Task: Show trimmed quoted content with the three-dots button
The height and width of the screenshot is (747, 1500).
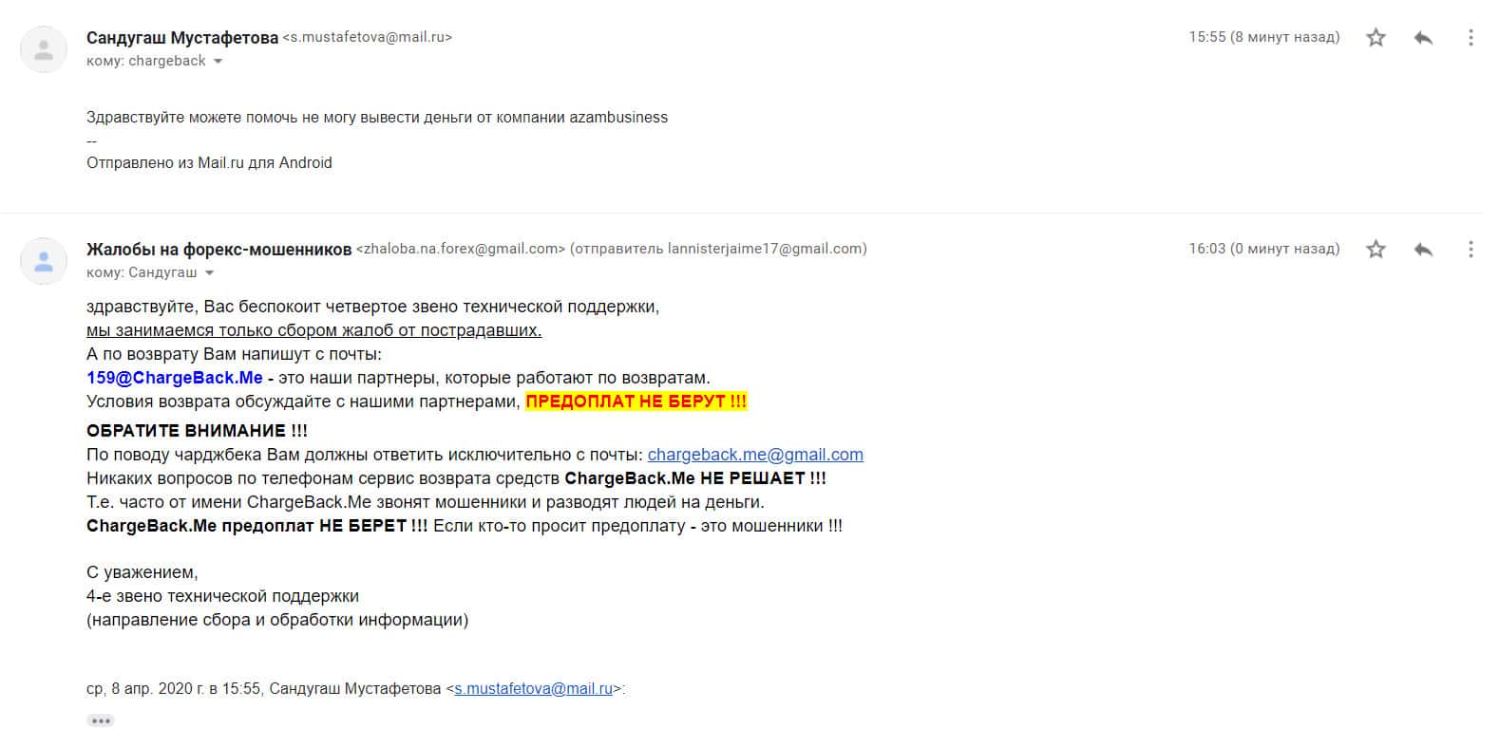Action: click(x=100, y=720)
